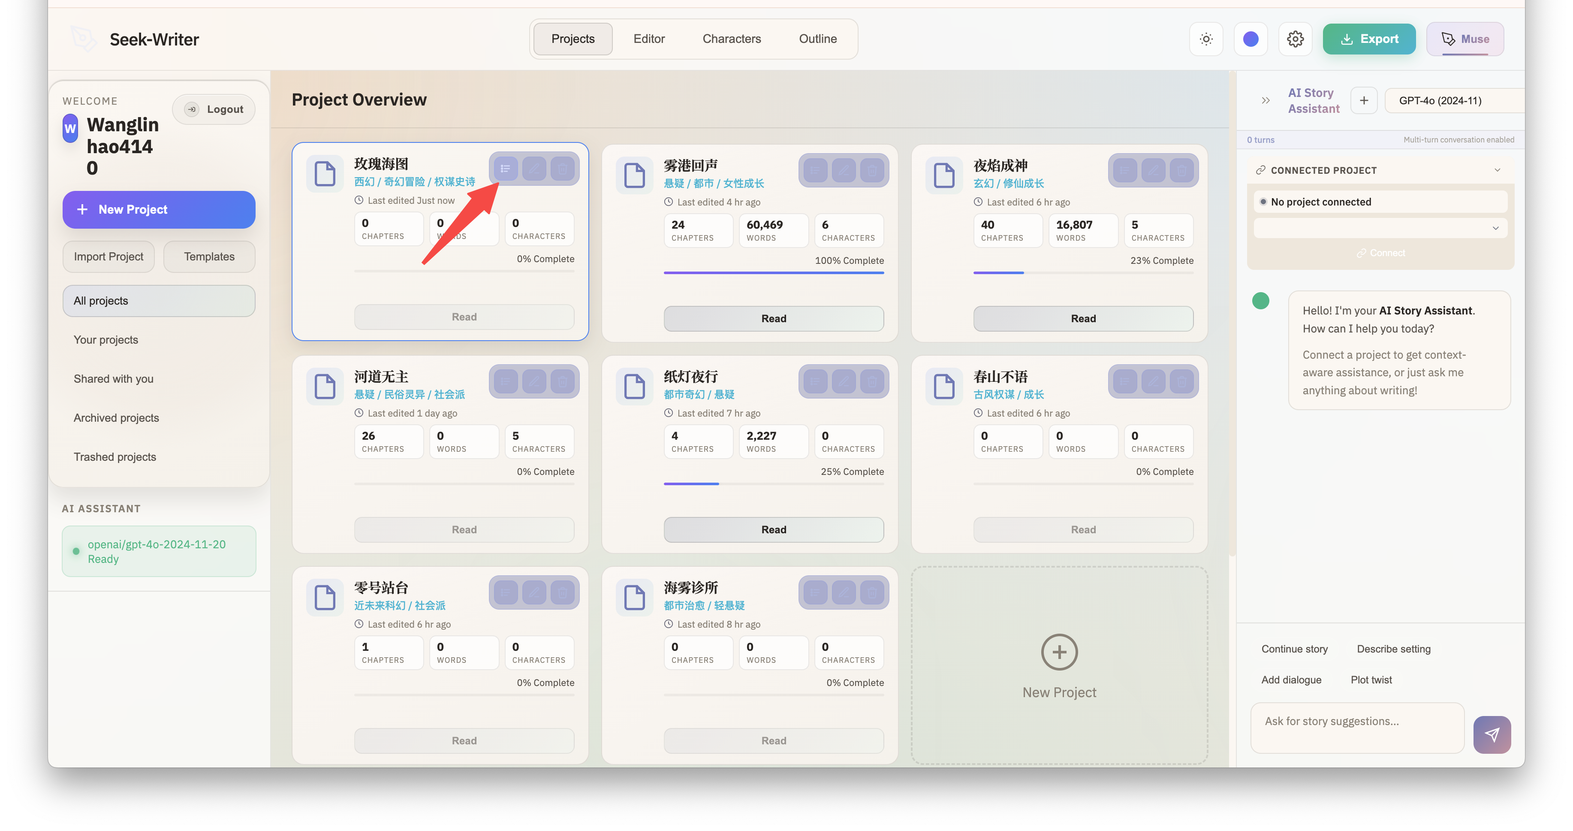Click the plus circle in New Project placeholder
Image resolution: width=1573 pixels, height=831 pixels.
click(x=1059, y=652)
